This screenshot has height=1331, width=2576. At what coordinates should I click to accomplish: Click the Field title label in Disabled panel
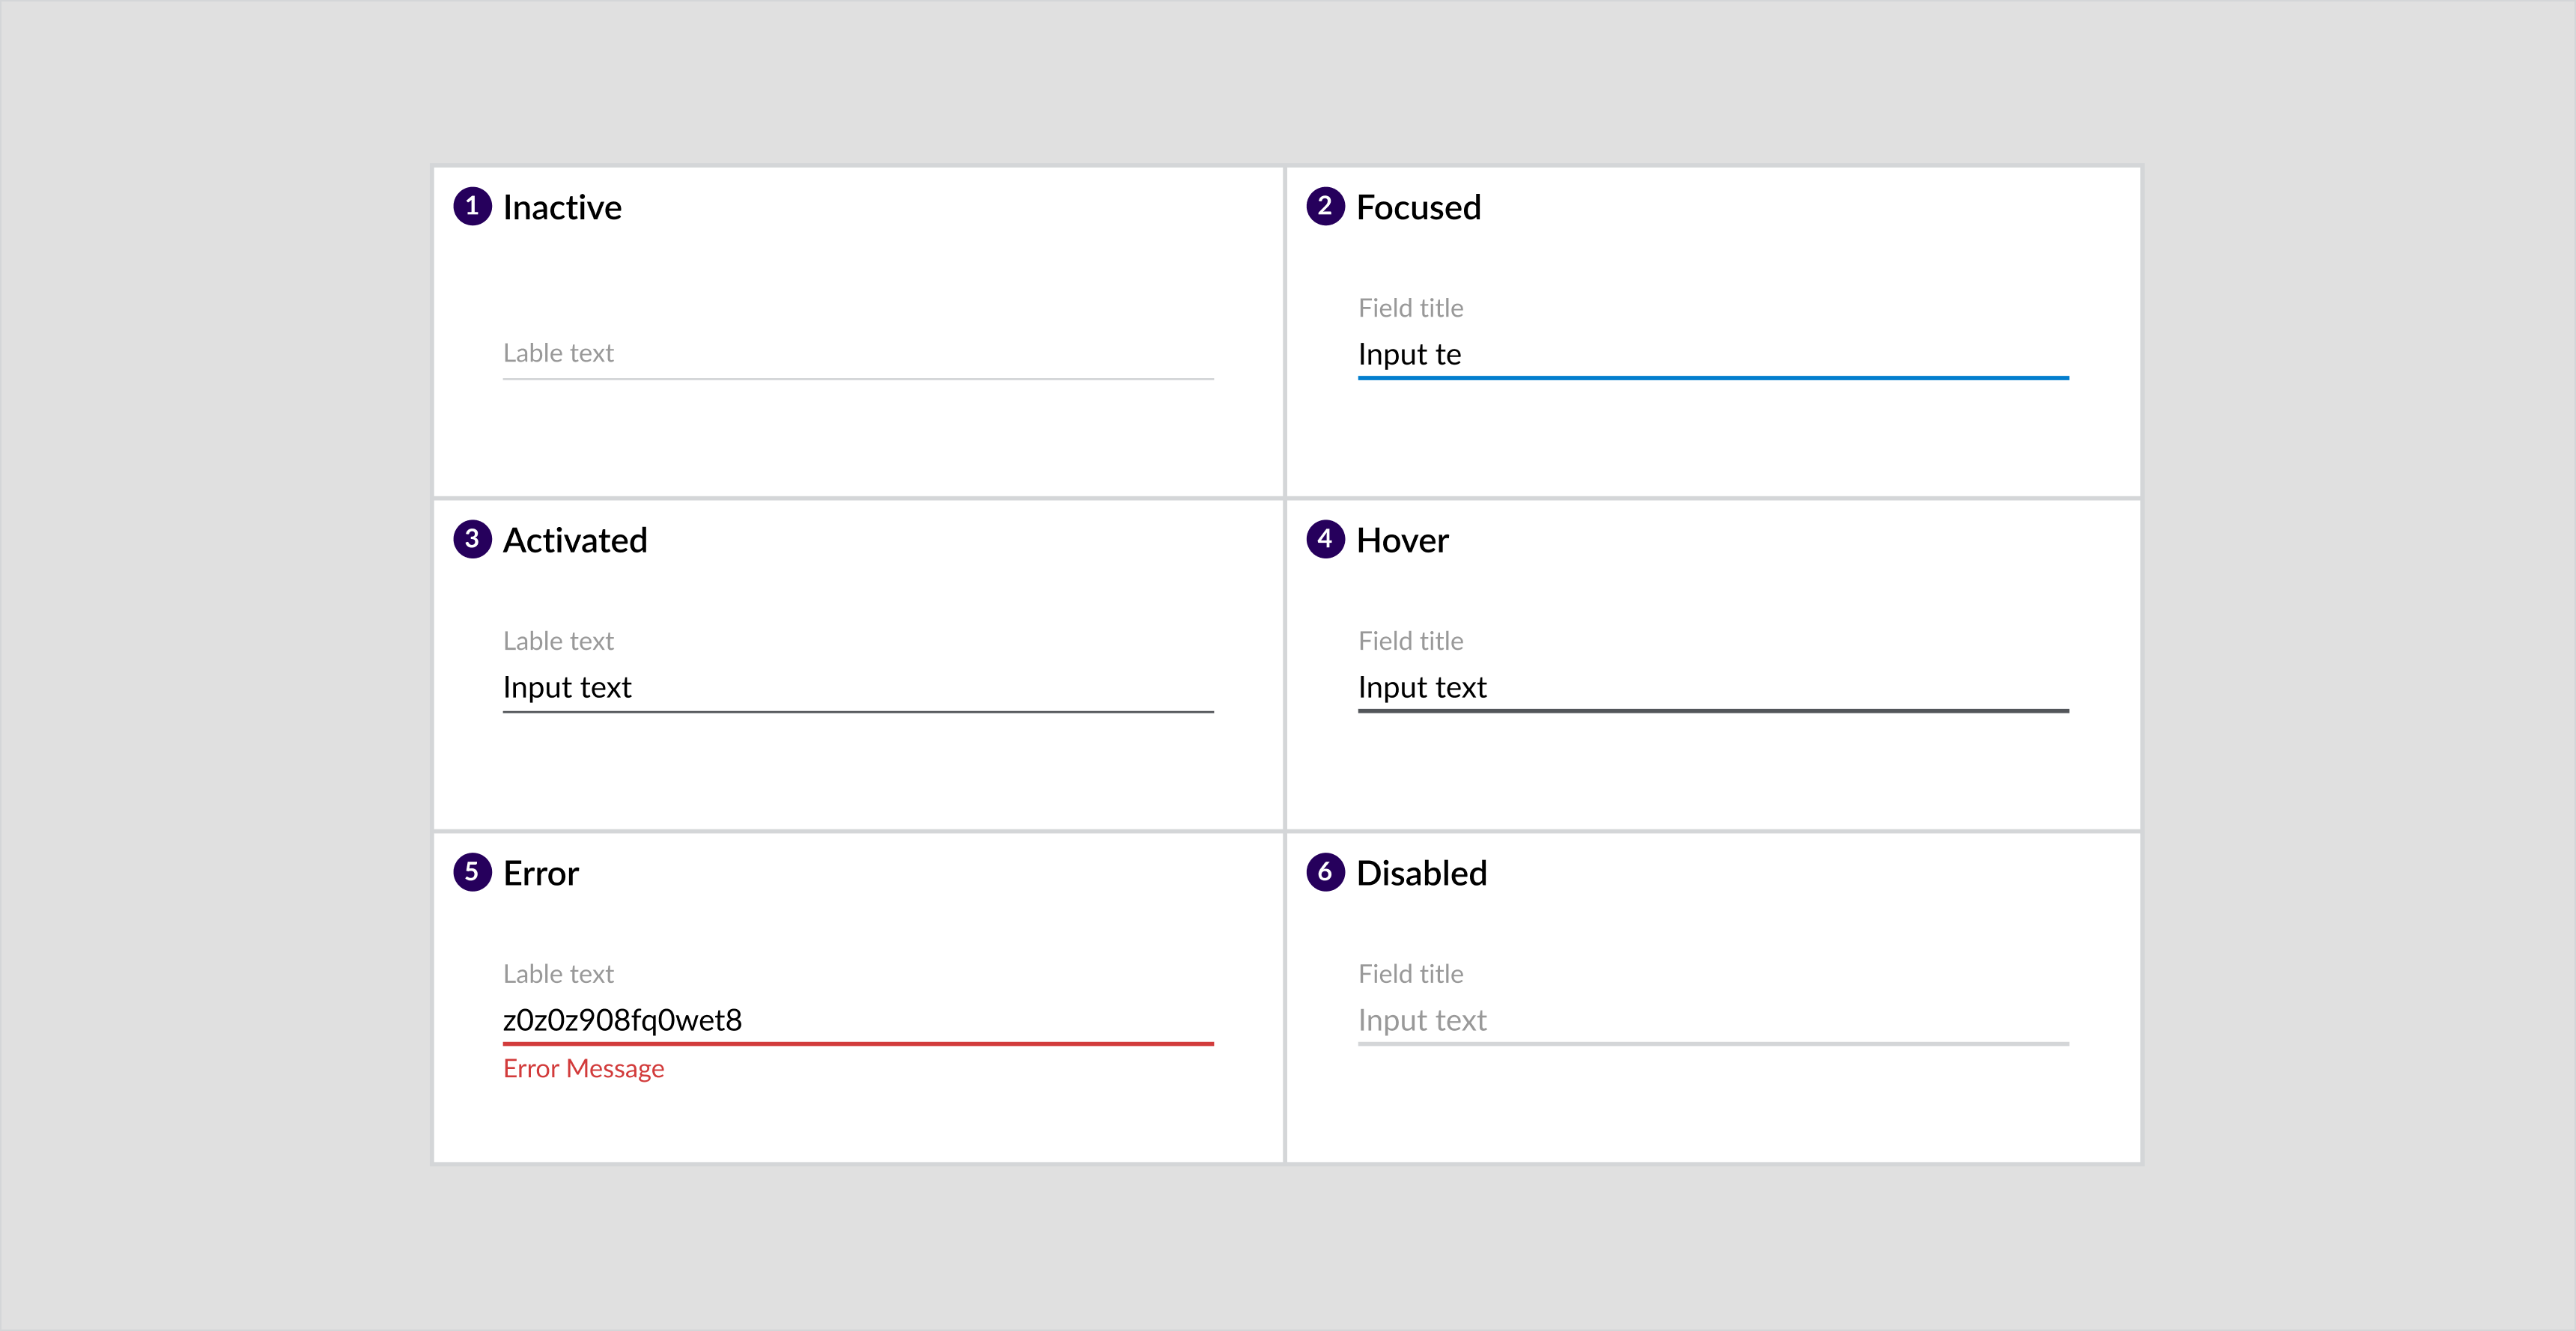pyautogui.click(x=1410, y=974)
